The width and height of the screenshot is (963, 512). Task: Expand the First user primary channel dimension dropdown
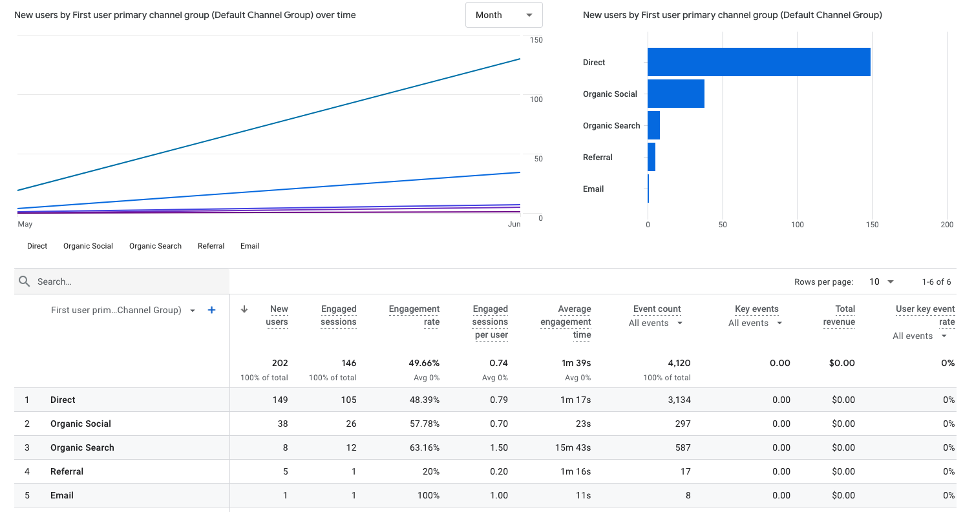pos(192,311)
